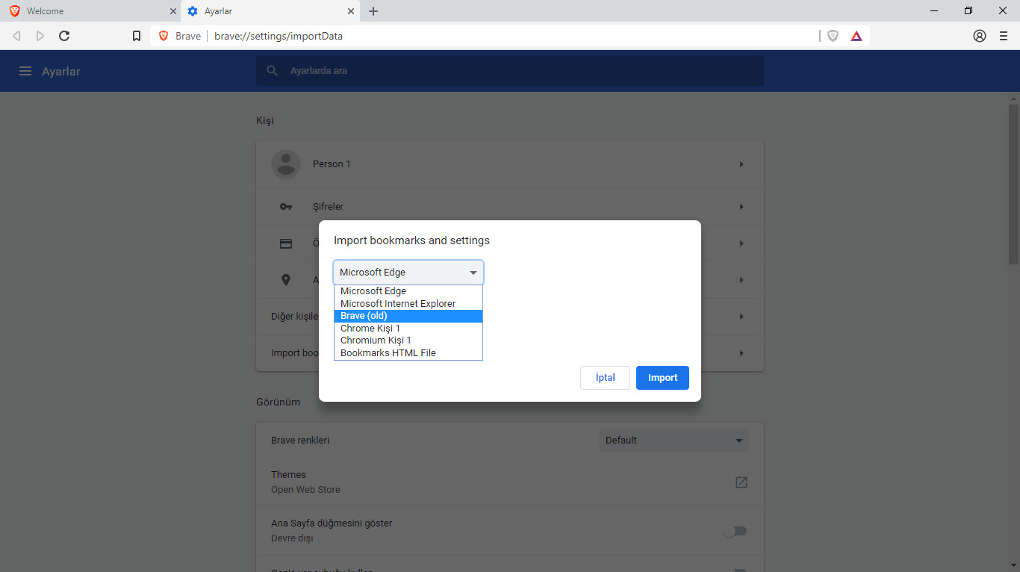1020x572 pixels.
Task: Reload the page with the refresh icon
Action: pos(64,36)
